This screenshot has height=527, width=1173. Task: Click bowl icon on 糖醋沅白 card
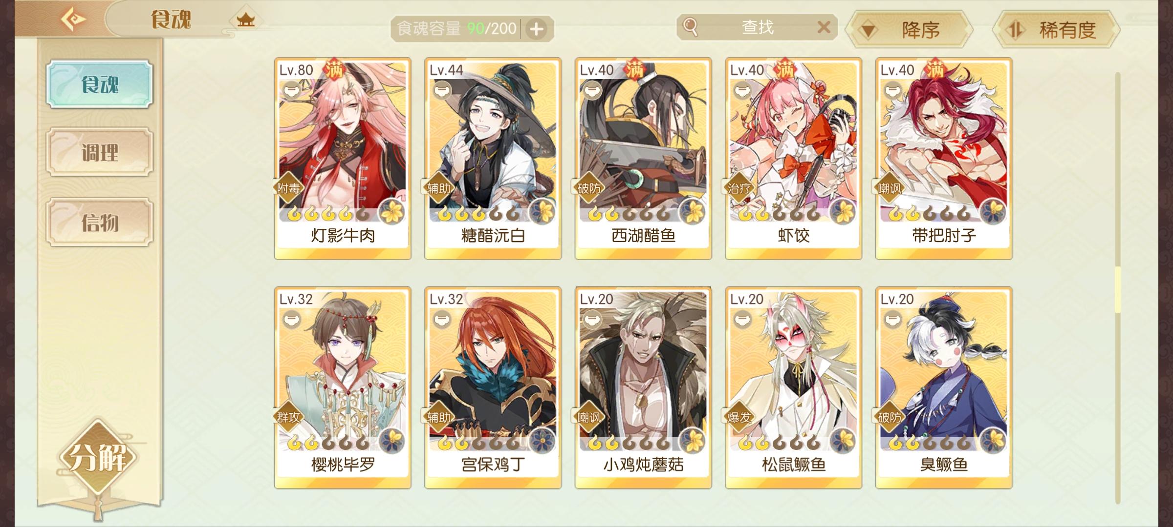442,91
